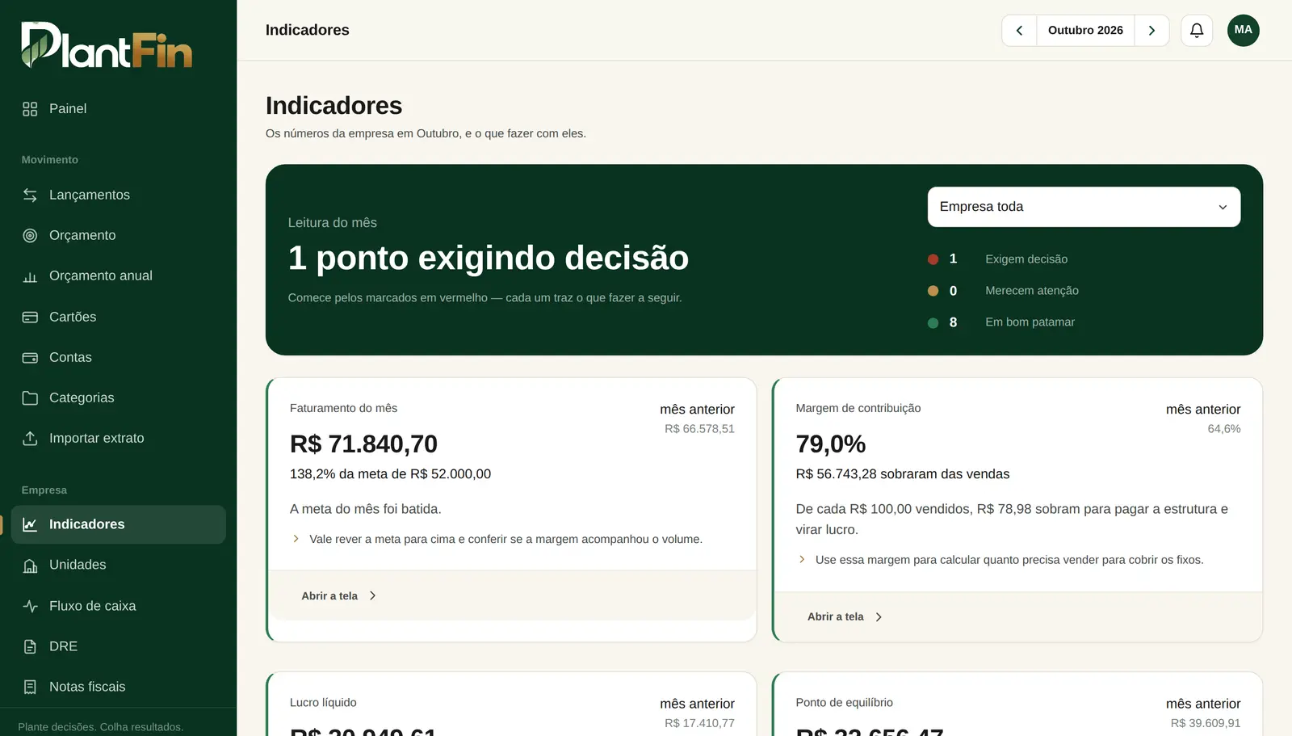The height and width of the screenshot is (736, 1292).
Task: Click the Importar extrato upload icon
Action: 30,438
